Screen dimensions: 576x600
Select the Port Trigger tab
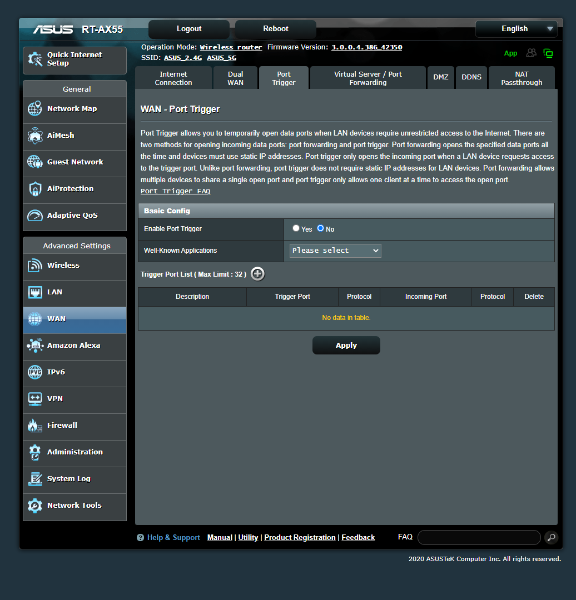click(284, 78)
